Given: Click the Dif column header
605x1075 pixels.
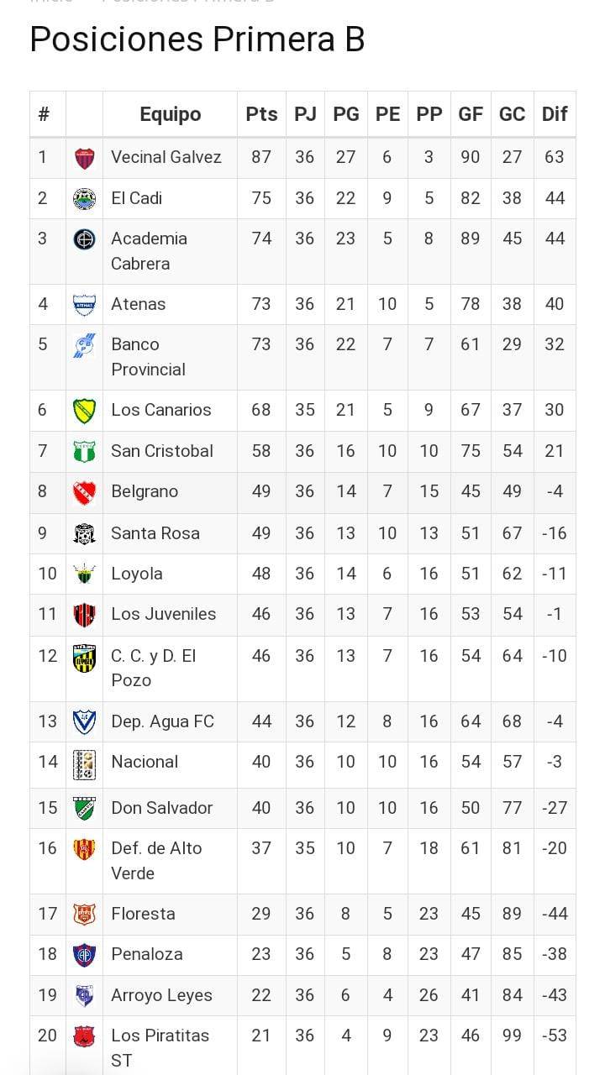Looking at the screenshot, I should point(555,114).
